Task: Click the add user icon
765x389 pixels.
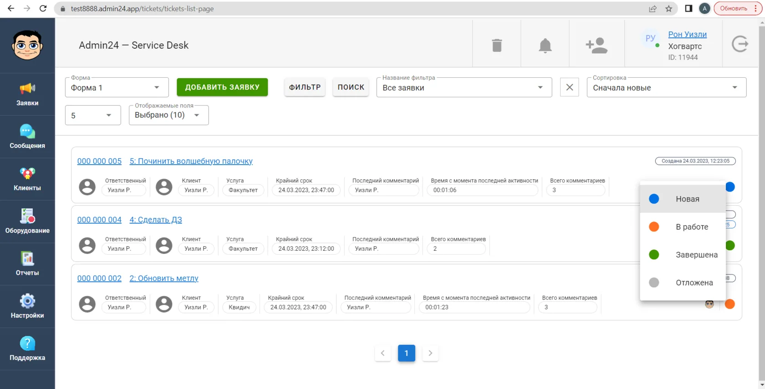Action: click(597, 45)
